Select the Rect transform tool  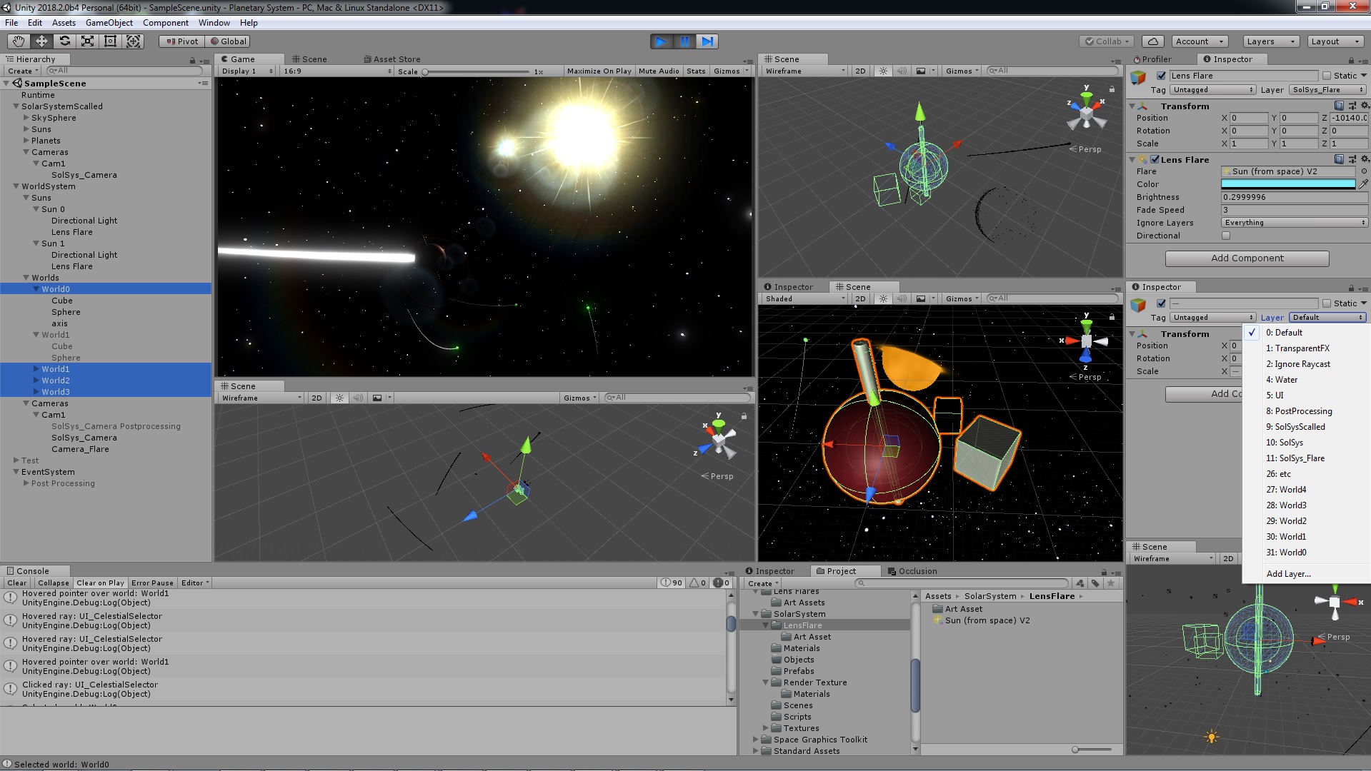pos(110,41)
